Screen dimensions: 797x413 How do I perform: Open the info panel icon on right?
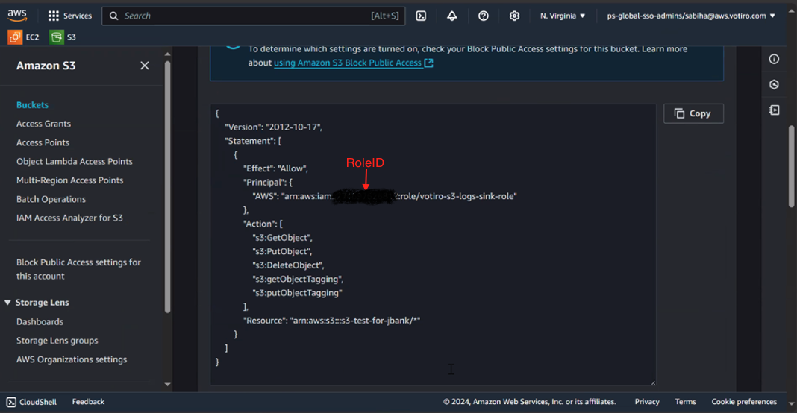point(774,59)
